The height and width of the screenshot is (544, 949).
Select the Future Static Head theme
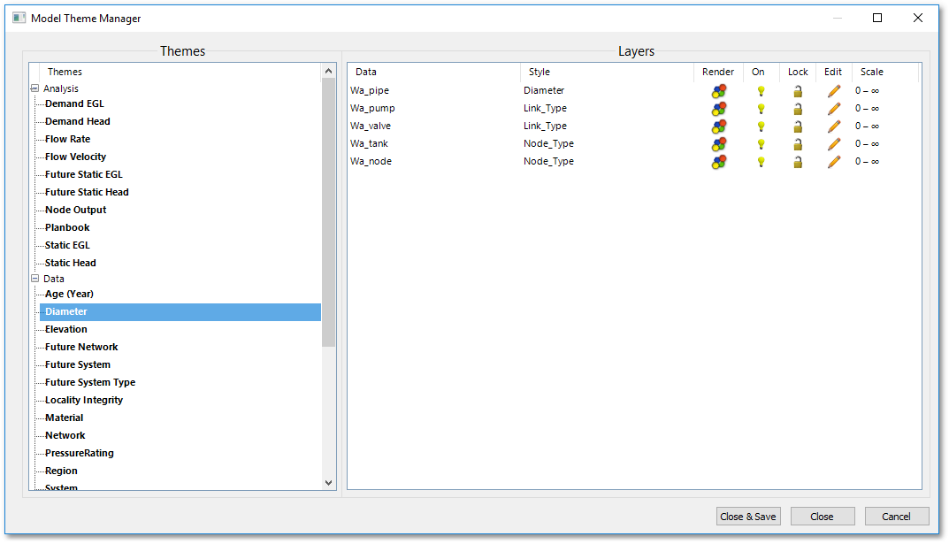87,192
